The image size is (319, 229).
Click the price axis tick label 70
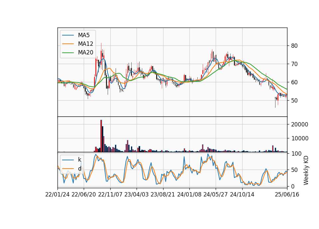click(x=294, y=64)
